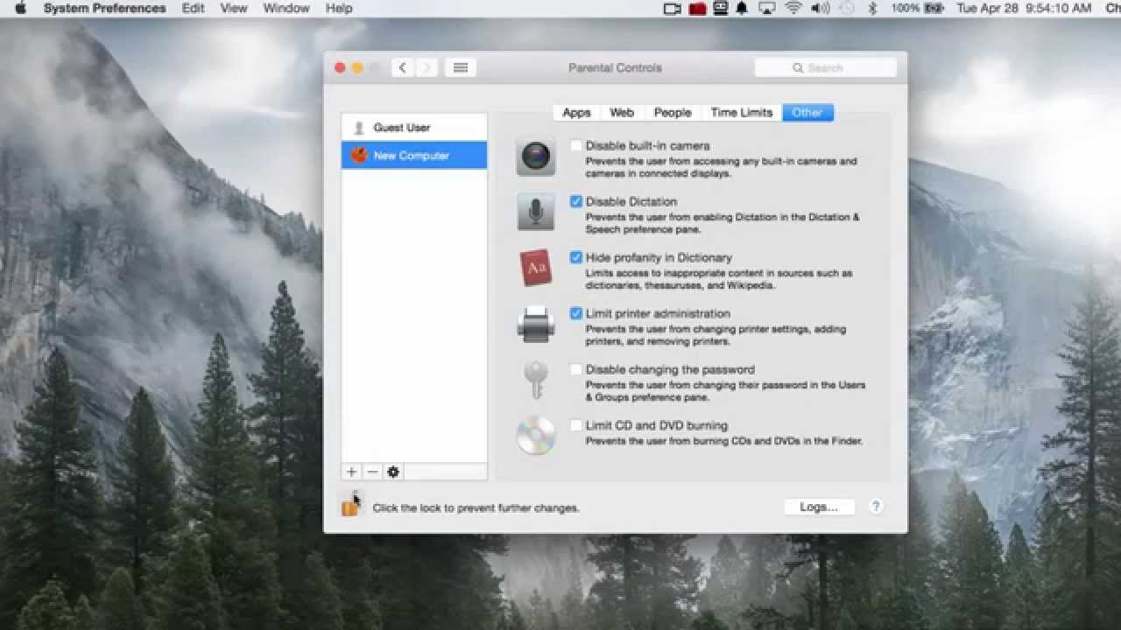Switch to the Web tab

coord(622,113)
